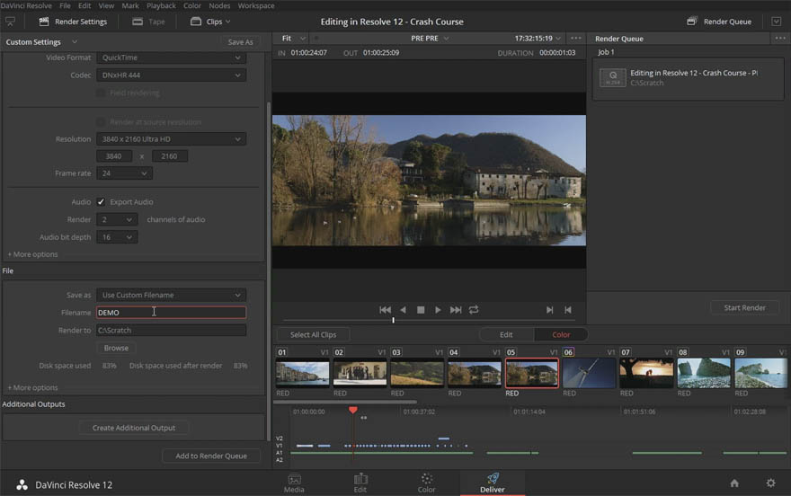791x496 pixels.
Task: Toggle Render at source resolution checkbox
Action: point(101,122)
